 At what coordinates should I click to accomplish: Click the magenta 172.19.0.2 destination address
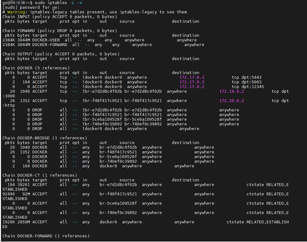pyautogui.click(x=232, y=91)
